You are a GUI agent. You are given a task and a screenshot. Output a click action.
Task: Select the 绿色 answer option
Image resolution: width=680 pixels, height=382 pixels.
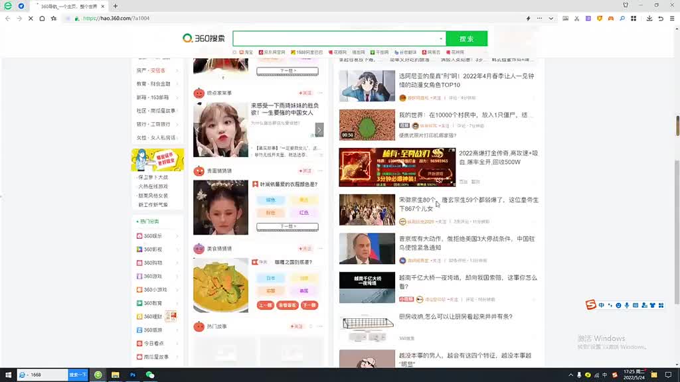click(270, 200)
